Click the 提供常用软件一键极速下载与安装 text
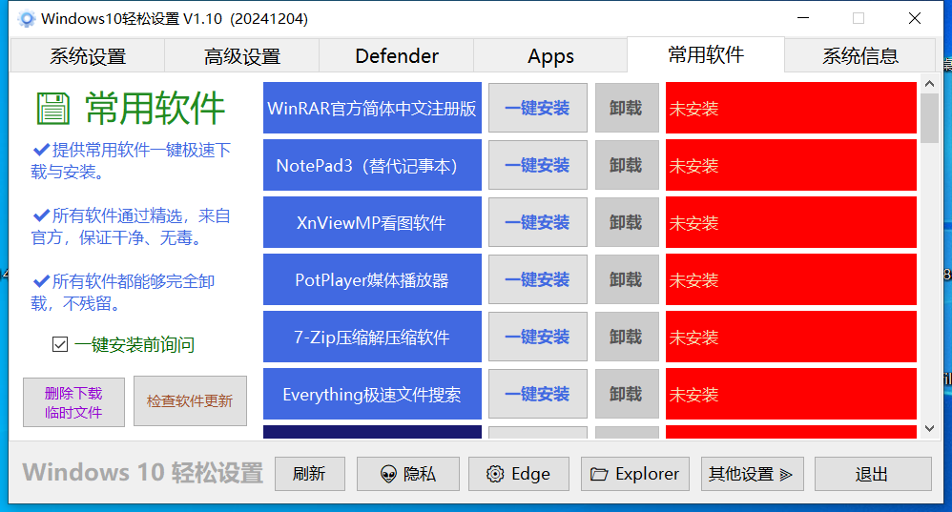This screenshot has width=952, height=512. pyautogui.click(x=131, y=161)
